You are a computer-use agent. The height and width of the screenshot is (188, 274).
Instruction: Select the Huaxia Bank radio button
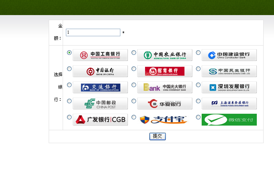(x=134, y=101)
